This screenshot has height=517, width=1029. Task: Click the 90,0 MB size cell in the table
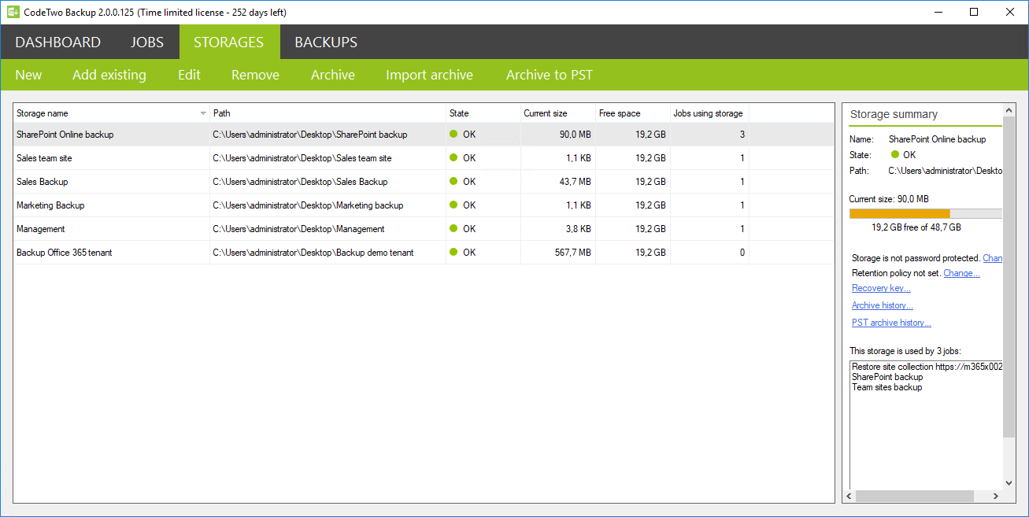575,135
